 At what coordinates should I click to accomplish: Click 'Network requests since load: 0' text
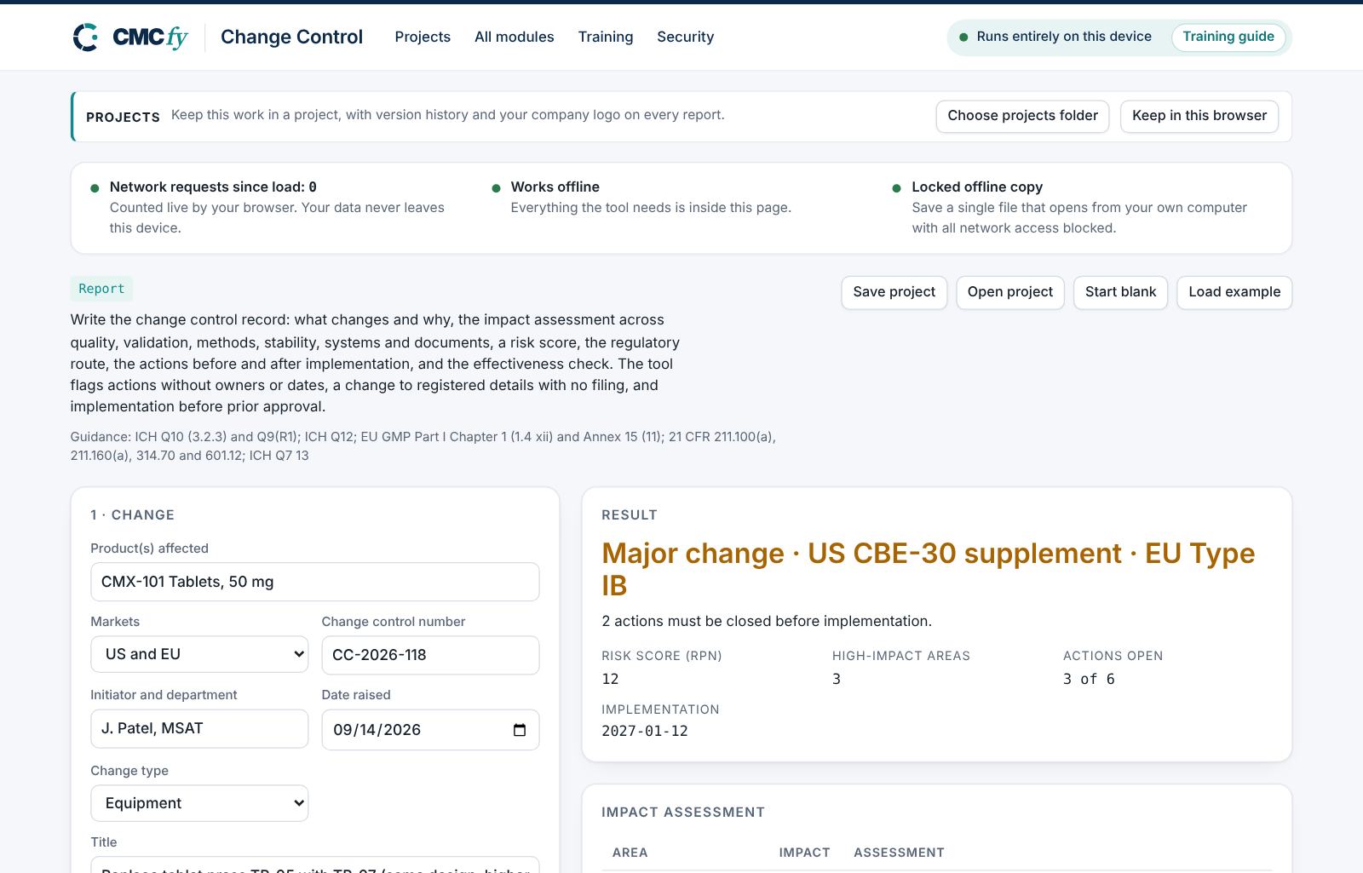(x=213, y=187)
